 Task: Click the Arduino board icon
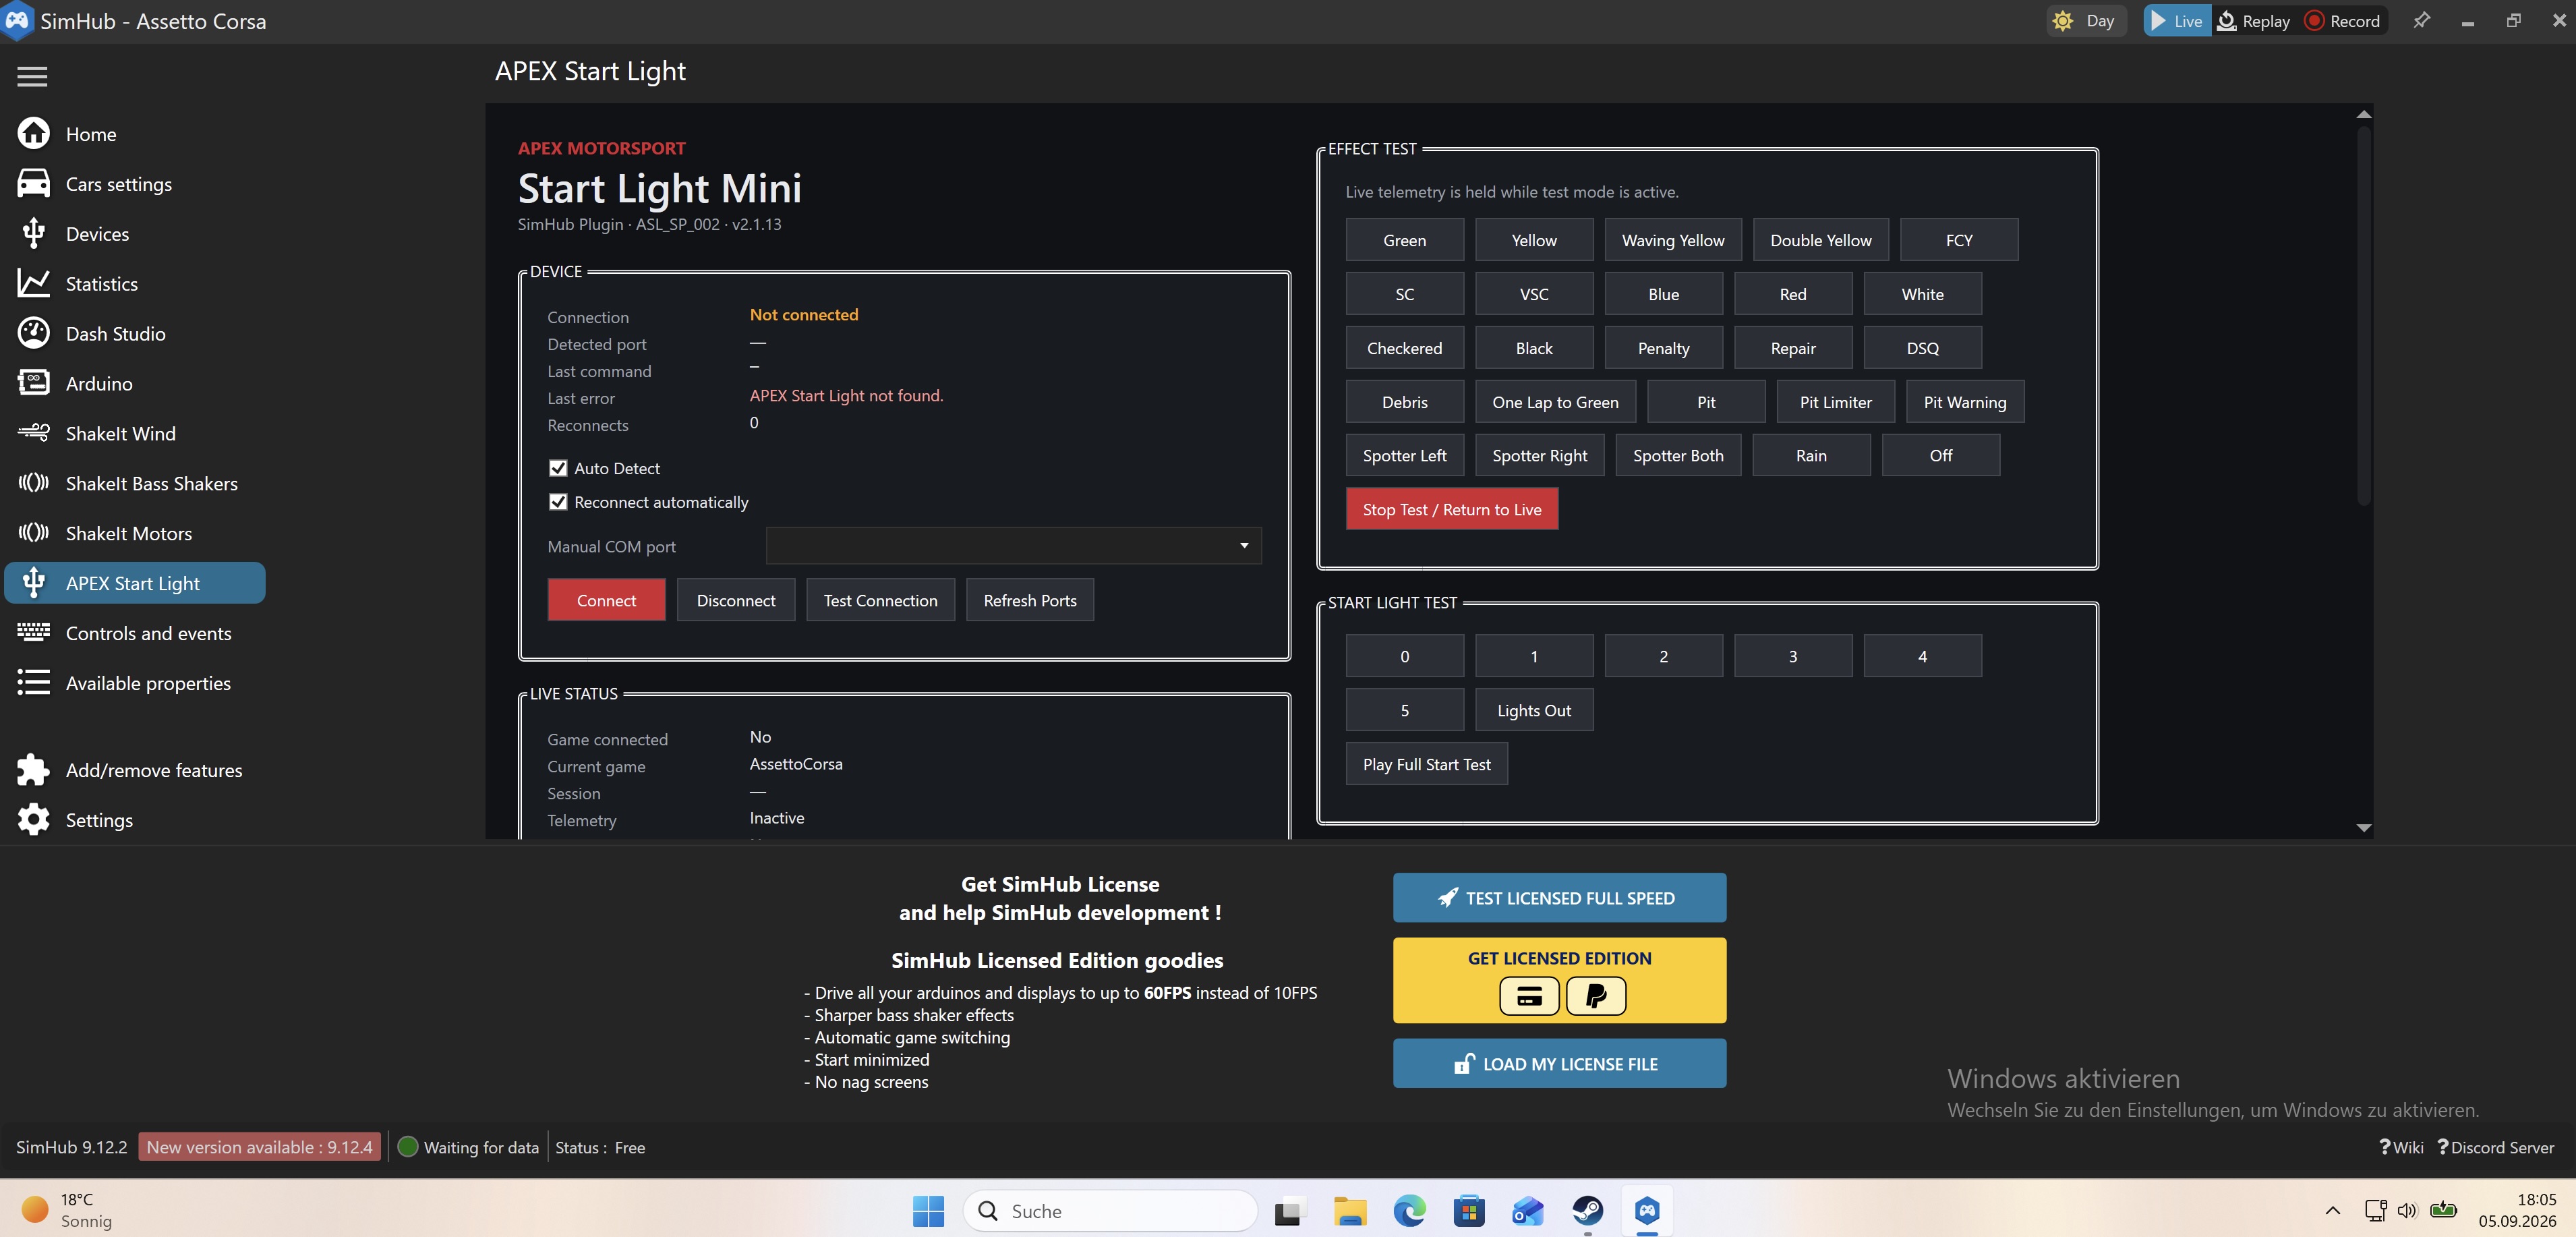33,383
